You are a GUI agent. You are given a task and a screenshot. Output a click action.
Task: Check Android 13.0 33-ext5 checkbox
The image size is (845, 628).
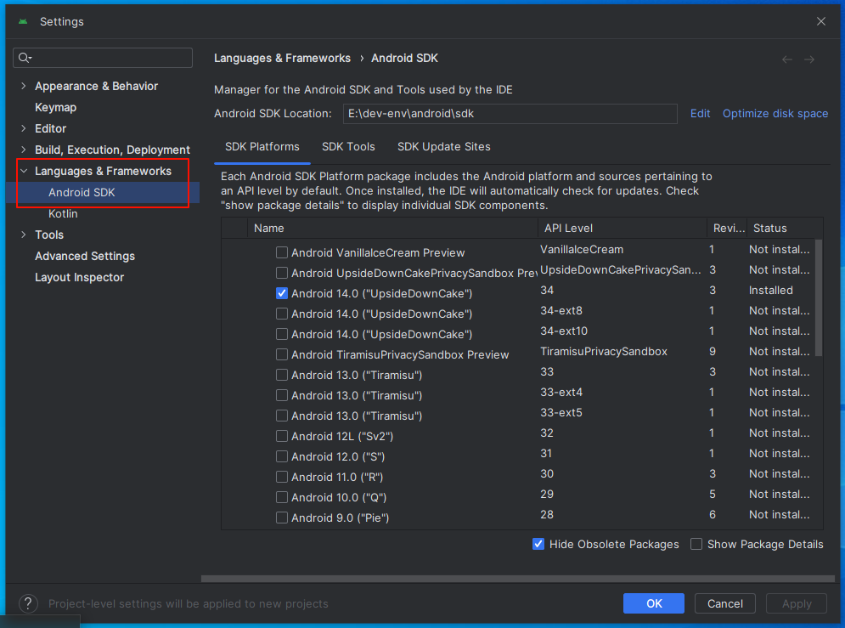[281, 416]
